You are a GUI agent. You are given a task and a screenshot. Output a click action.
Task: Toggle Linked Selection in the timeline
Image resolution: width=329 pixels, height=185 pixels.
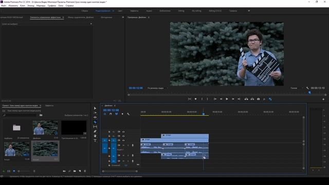click(117, 114)
